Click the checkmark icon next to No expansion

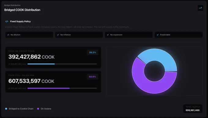[108, 35]
